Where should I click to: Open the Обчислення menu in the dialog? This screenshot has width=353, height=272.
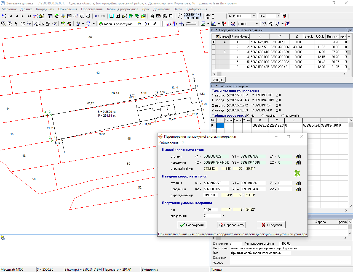click(x=169, y=143)
